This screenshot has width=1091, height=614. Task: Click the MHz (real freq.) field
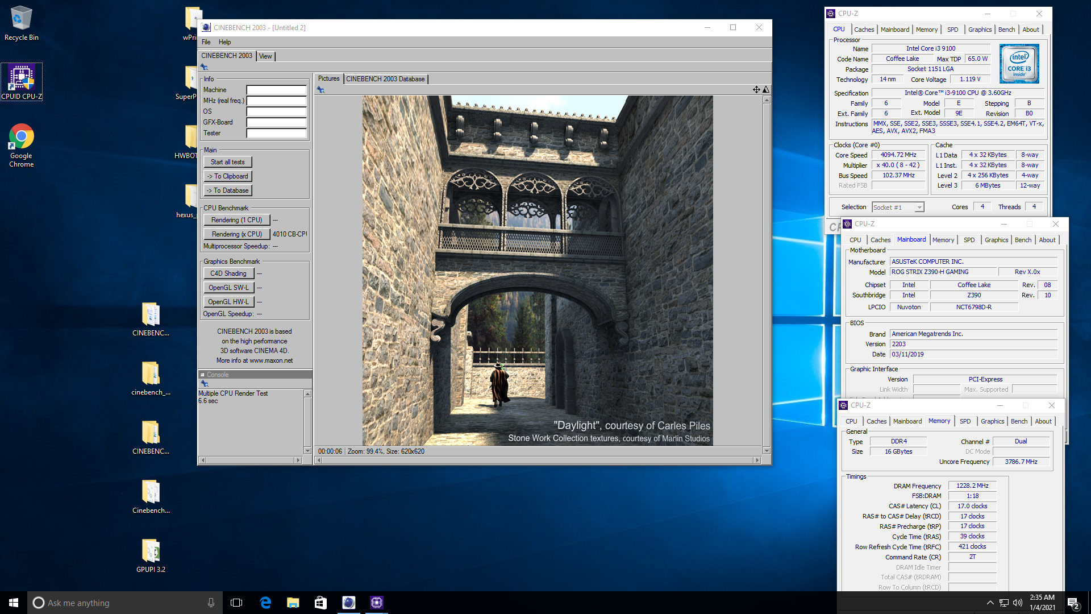point(276,101)
